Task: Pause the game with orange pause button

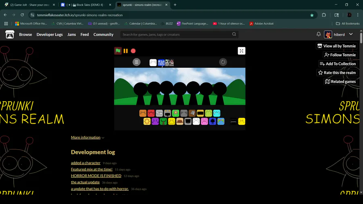Action: [x=125, y=51]
